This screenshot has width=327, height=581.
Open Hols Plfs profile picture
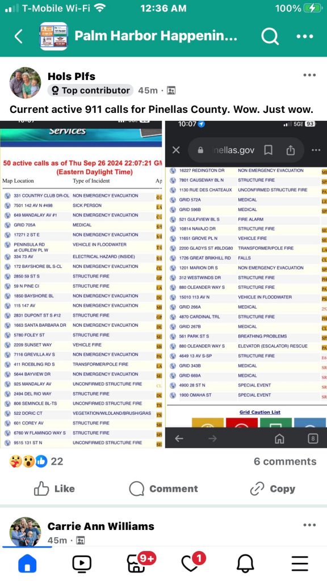[x=25, y=83]
